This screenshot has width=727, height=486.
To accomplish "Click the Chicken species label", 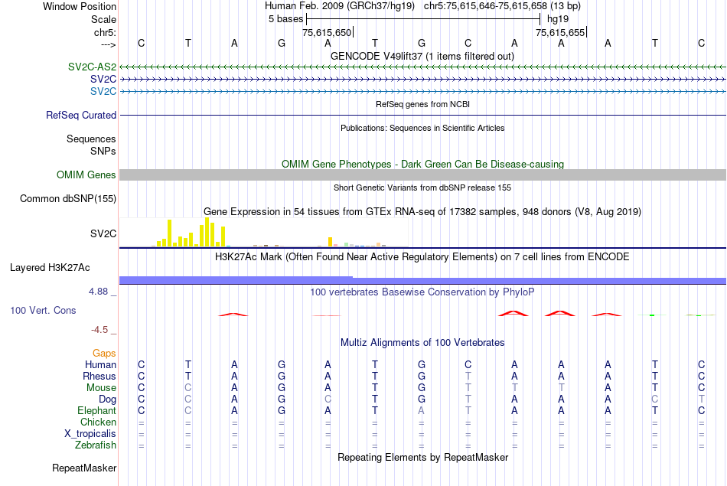I will [98, 422].
